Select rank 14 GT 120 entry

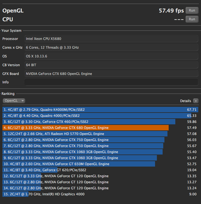pyautogui.click(x=100, y=188)
